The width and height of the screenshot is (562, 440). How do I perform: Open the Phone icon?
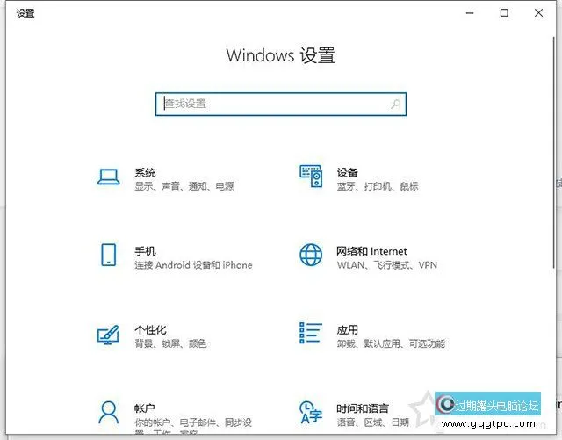pos(108,255)
